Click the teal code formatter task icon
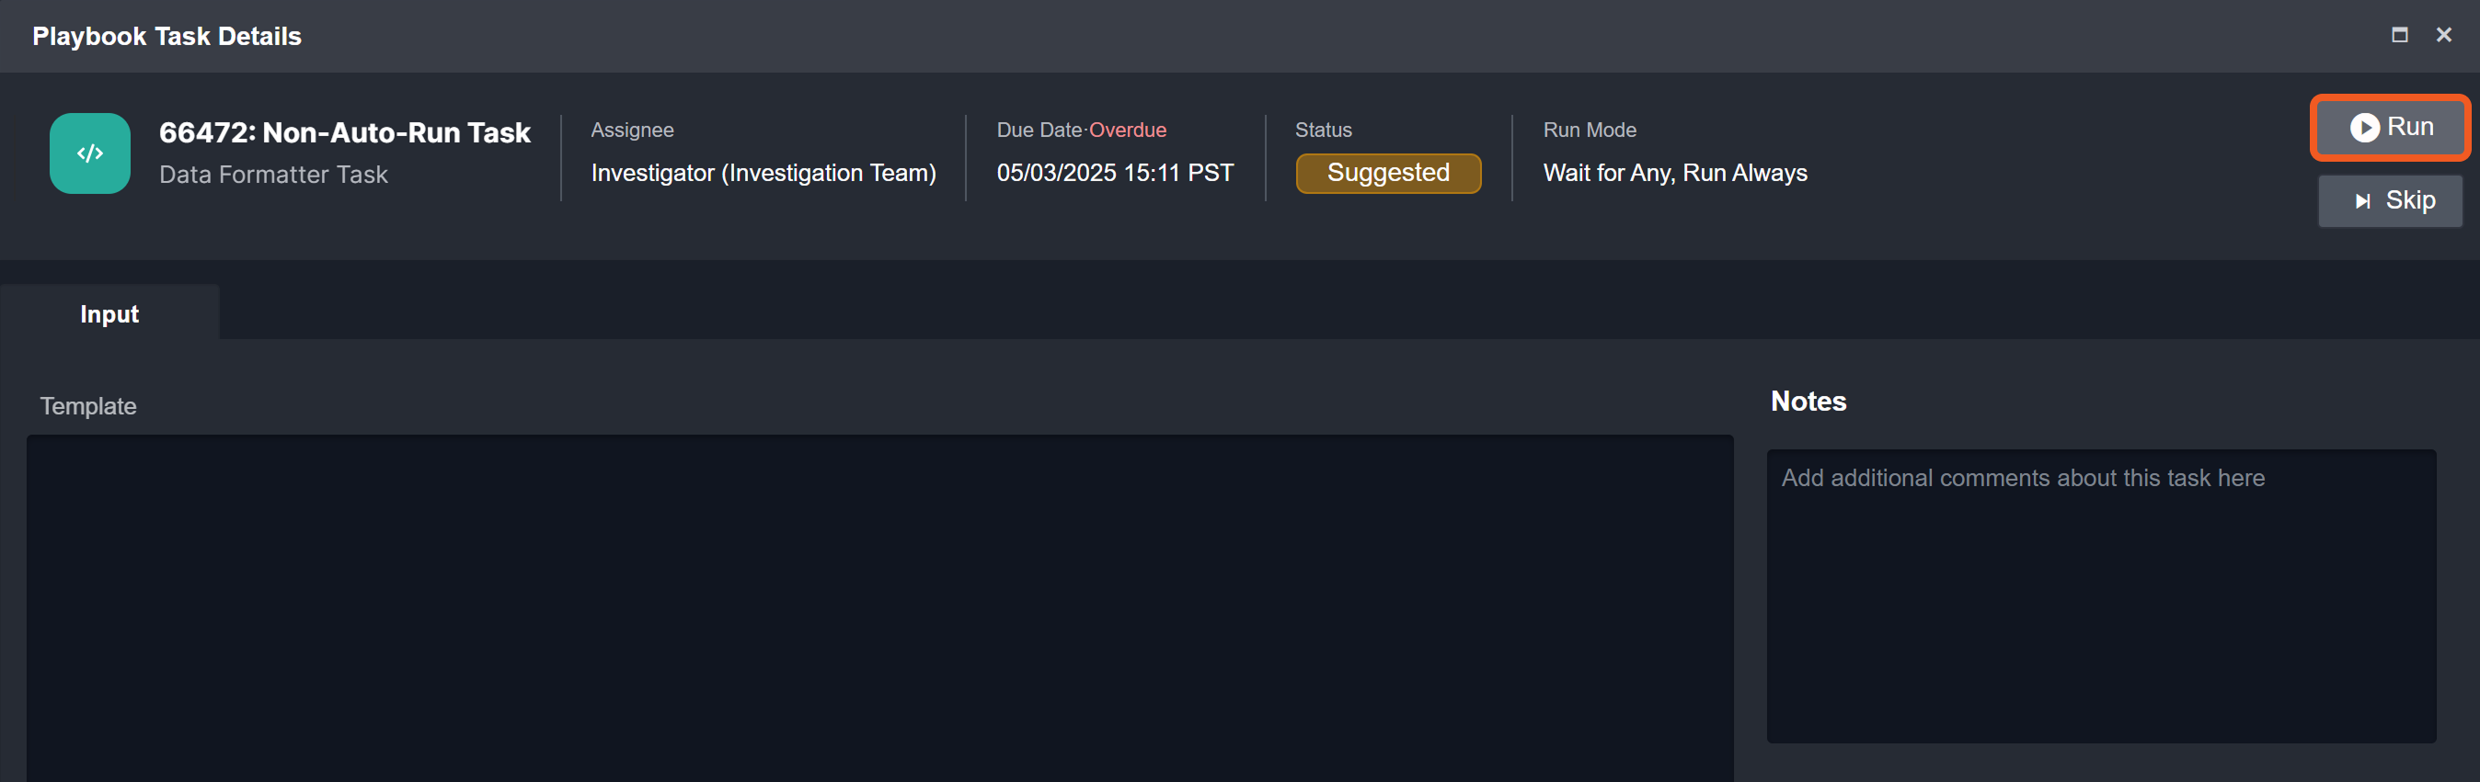Image resolution: width=2480 pixels, height=782 pixels. click(89, 153)
